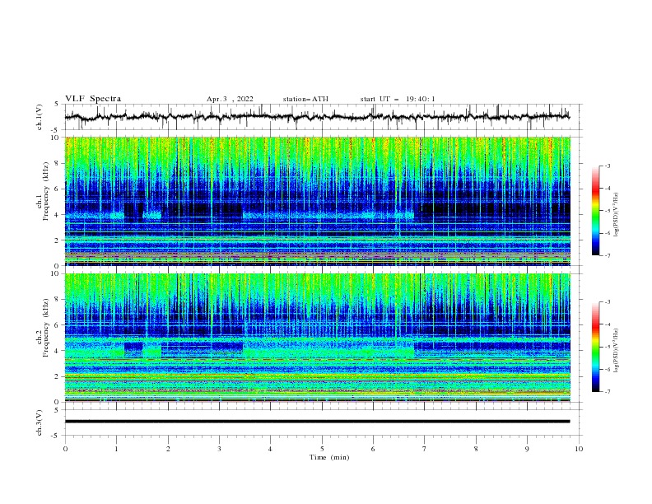Viewport: 652px width, 504px height.
Task: Click the "-3" label on ch.1 color bar
Action: pyautogui.click(x=607, y=166)
